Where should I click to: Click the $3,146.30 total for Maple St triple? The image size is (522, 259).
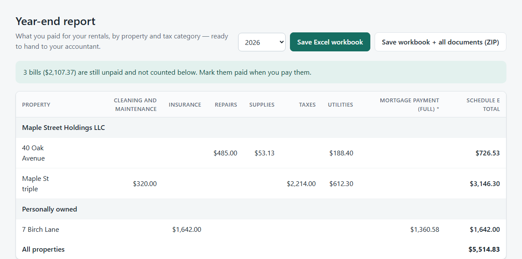pyautogui.click(x=485, y=183)
